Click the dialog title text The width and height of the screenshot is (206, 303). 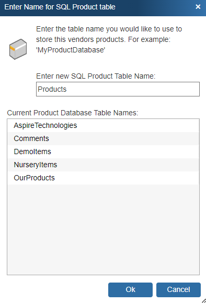(60, 7)
